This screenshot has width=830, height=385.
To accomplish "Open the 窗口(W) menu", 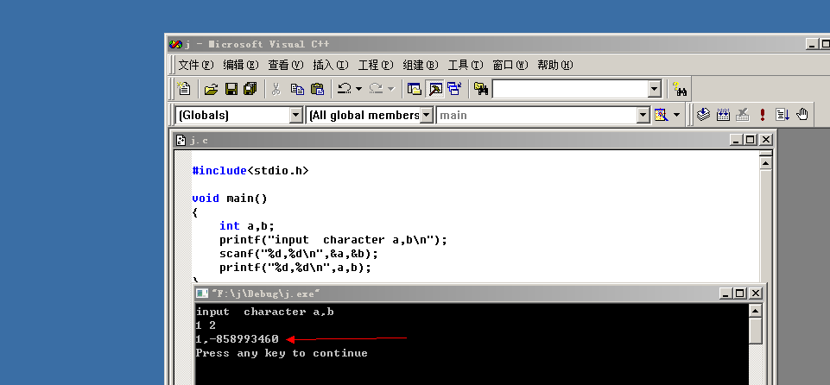I will click(x=510, y=65).
